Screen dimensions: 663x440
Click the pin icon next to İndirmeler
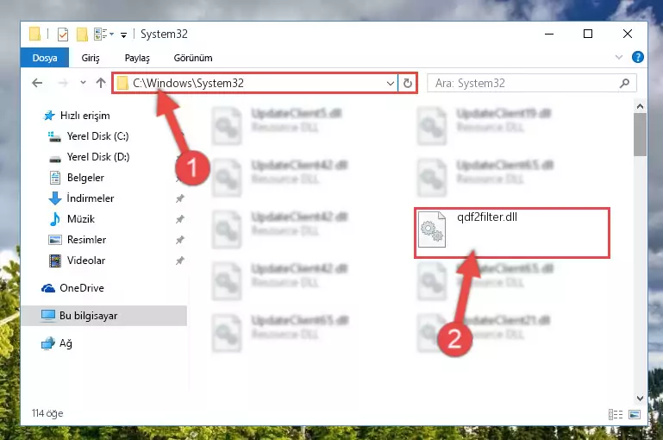179,198
